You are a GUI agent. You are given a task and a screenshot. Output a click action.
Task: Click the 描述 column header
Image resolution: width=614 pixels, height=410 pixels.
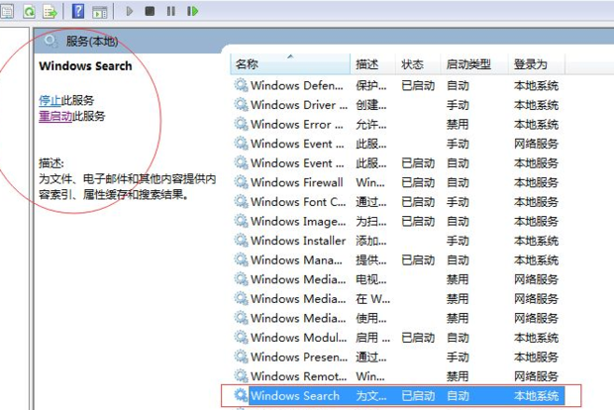tap(372, 64)
